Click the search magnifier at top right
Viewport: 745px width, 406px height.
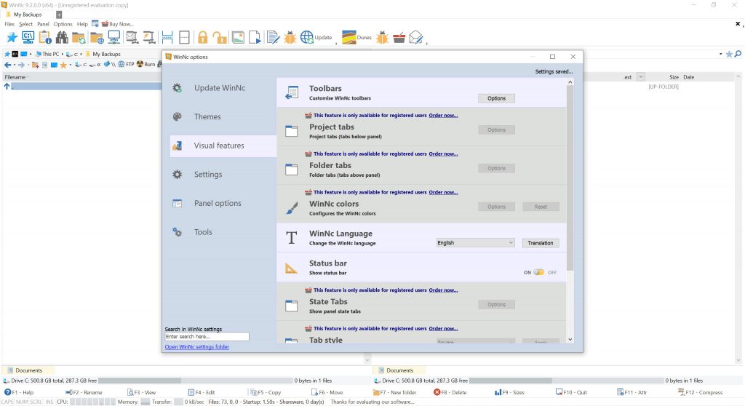coord(738,54)
